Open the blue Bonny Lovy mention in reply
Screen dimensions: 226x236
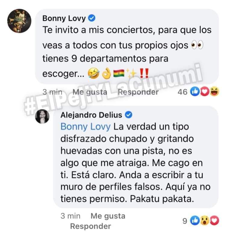[x=86, y=127]
